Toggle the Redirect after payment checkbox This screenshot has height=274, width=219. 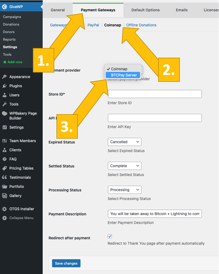point(110,236)
